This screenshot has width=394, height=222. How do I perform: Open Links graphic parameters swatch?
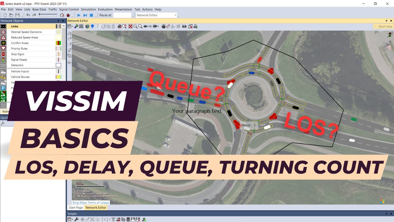tap(58, 27)
